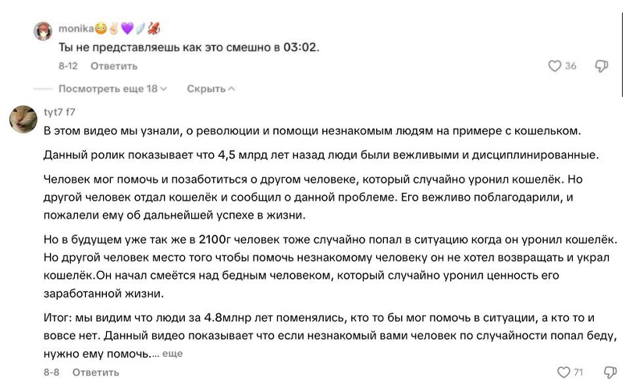The height and width of the screenshot is (392, 629).
Task: Reply to tyt7 f7's comment via 'Ответить'
Action: tap(95, 372)
